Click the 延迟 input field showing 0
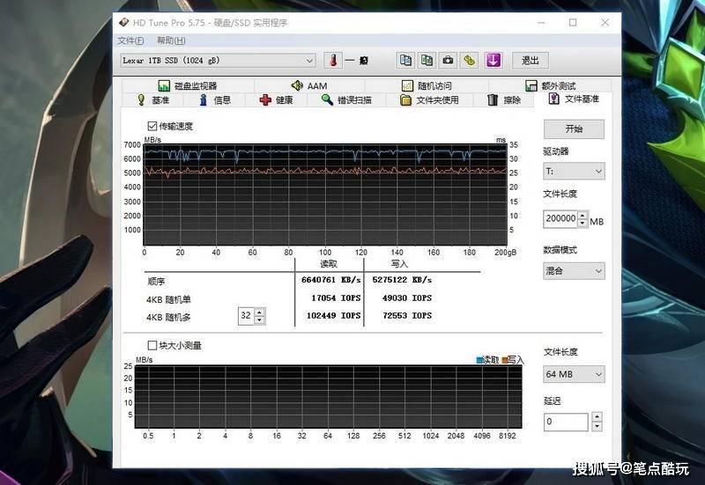The image size is (705, 485). click(566, 422)
